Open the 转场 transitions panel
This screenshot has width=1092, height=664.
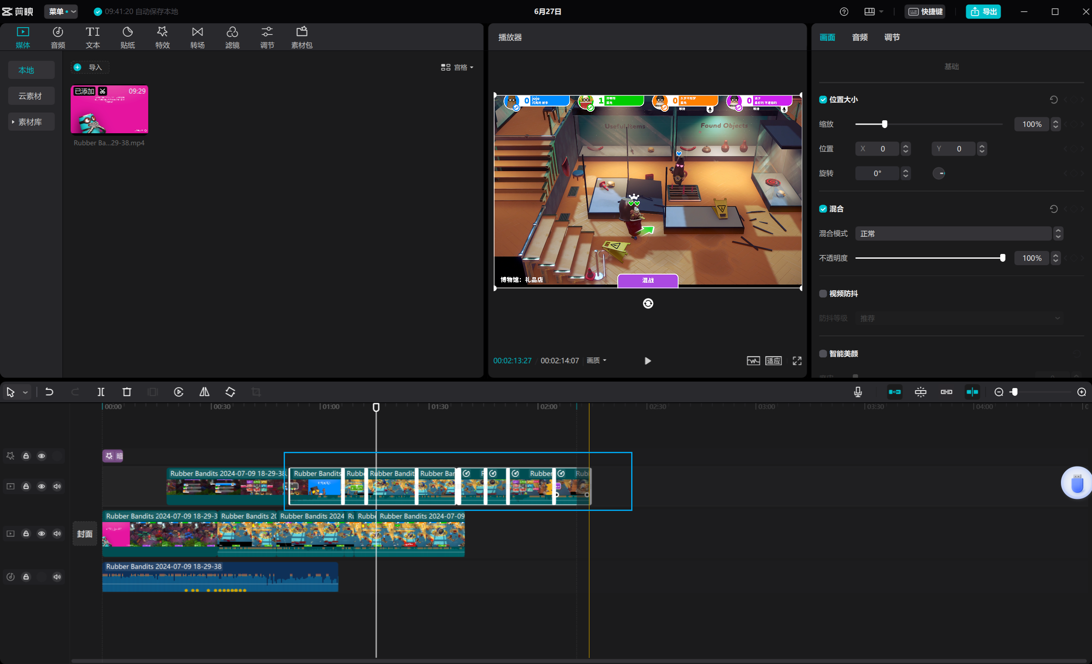coord(197,37)
